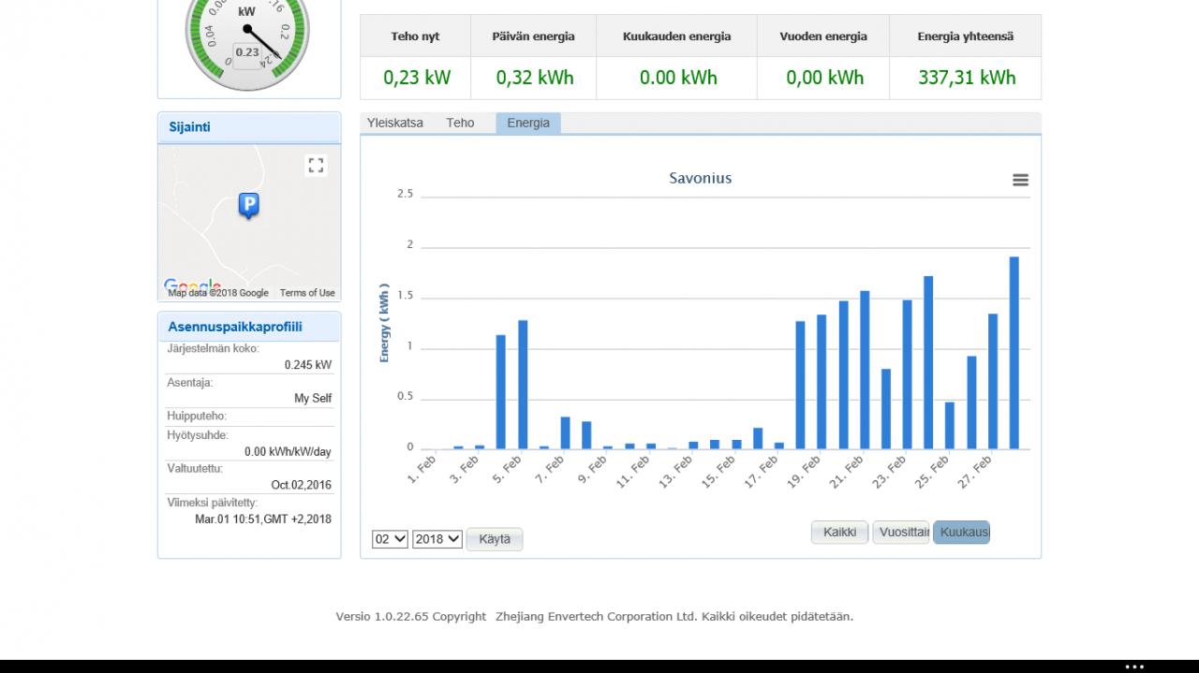Click the Mar.01 10:51 last updated timestamp
The height and width of the screenshot is (673, 1199).
[263, 519]
